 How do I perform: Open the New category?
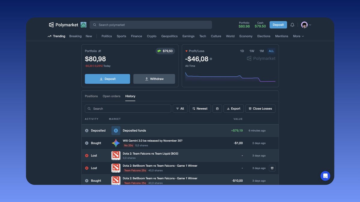pos(89,36)
